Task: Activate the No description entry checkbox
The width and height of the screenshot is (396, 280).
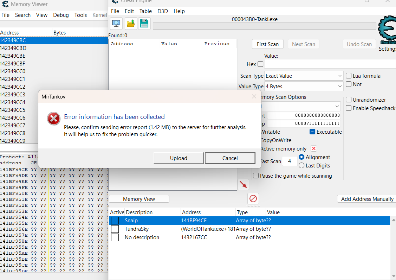Action: 115,237
